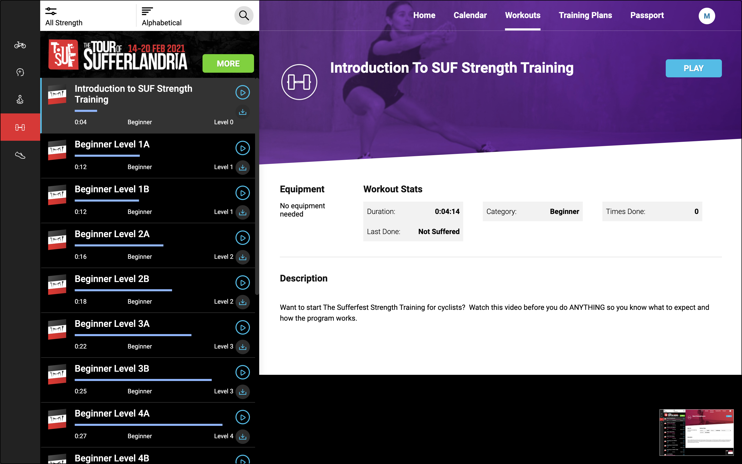742x464 pixels.
Task: Click the green MORE button on banner
Action: 228,63
